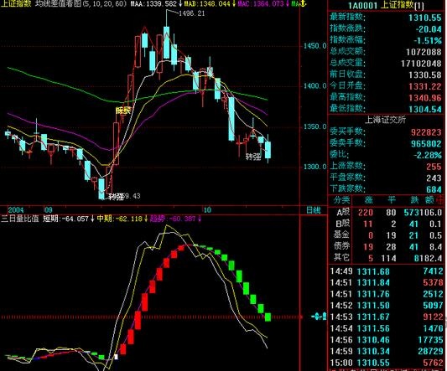Click the 上证指数 label above the main chart
Screen dimensions: 447x371
click(16, 3)
